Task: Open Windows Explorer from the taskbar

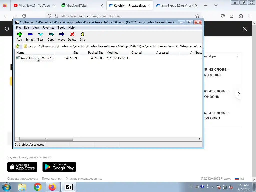Action: tap(22, 187)
